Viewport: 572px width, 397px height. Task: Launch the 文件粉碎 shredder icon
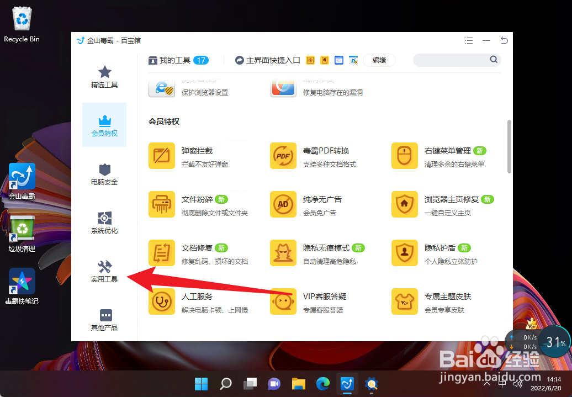click(x=162, y=204)
